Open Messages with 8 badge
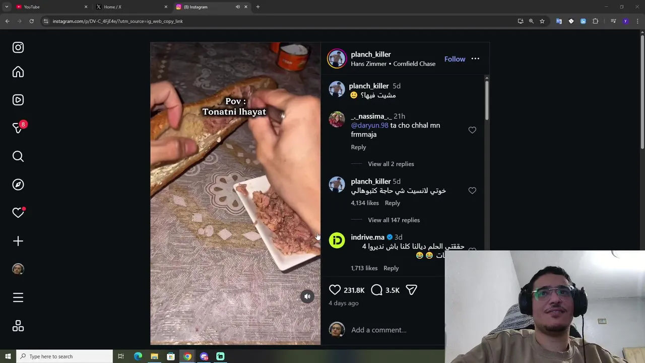The height and width of the screenshot is (363, 645). [x=19, y=128]
